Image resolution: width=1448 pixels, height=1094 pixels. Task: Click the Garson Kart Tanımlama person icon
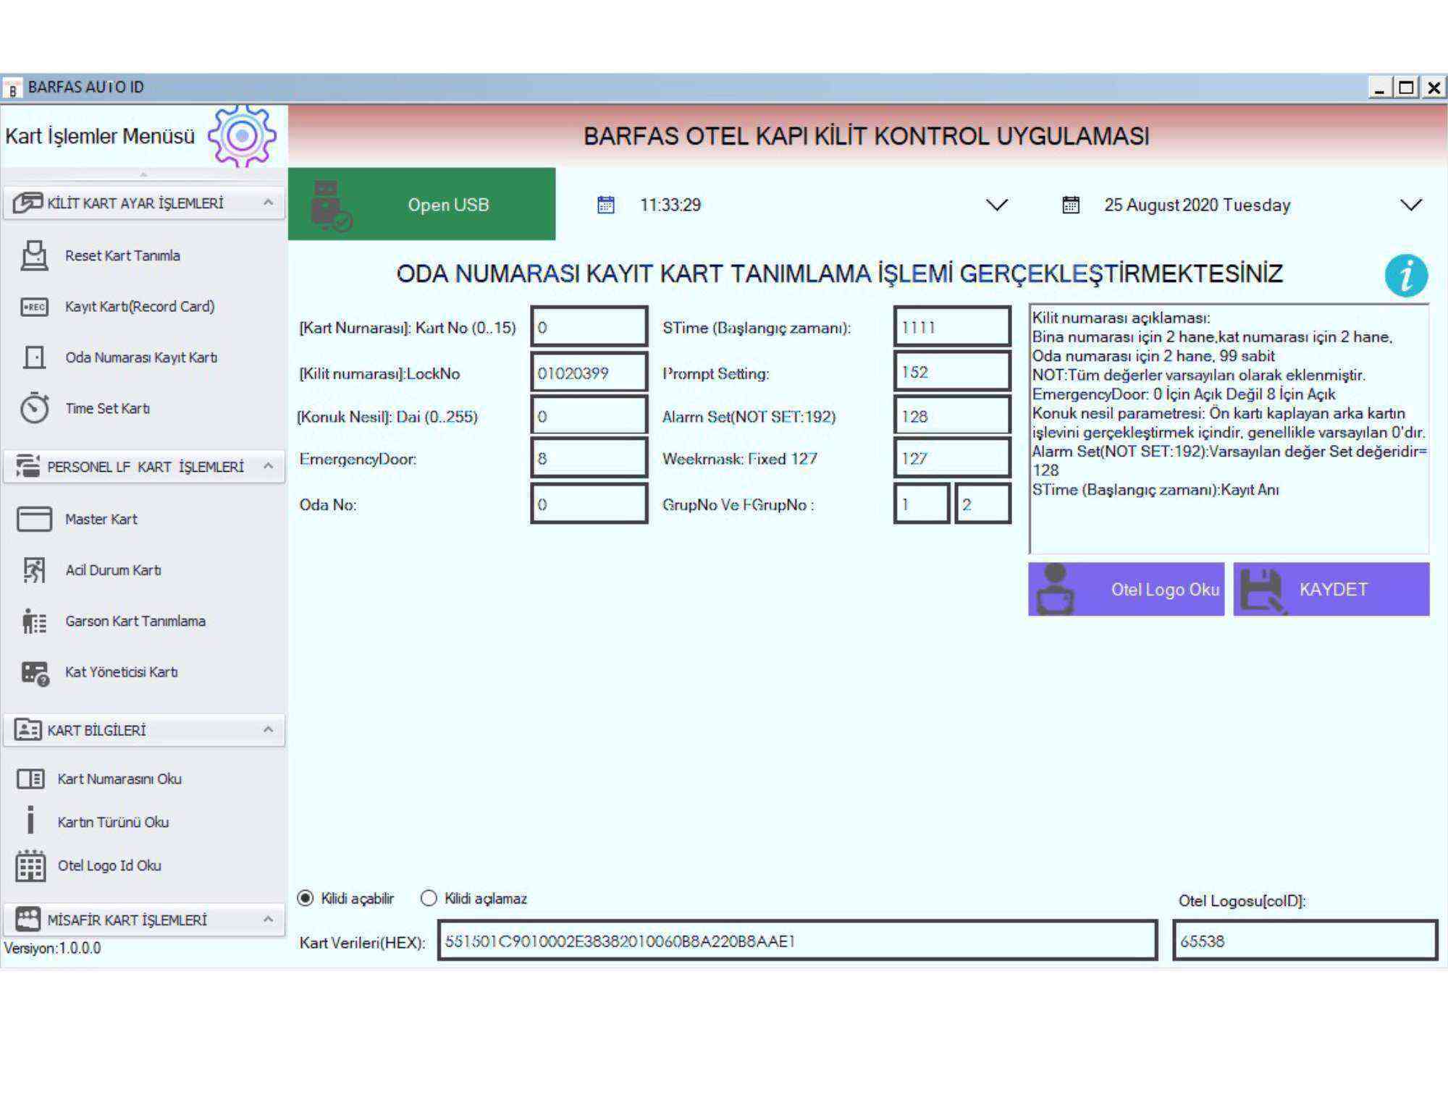[x=34, y=621]
